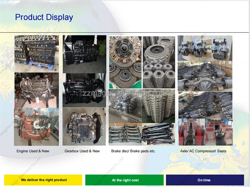Open the short grey drive shafts photo
Viewport: 250px width, 187px height.
tap(125, 134)
